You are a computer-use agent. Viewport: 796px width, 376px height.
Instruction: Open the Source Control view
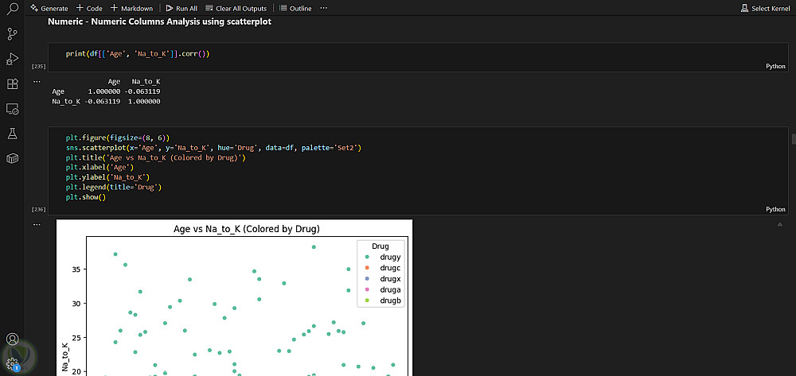click(12, 33)
